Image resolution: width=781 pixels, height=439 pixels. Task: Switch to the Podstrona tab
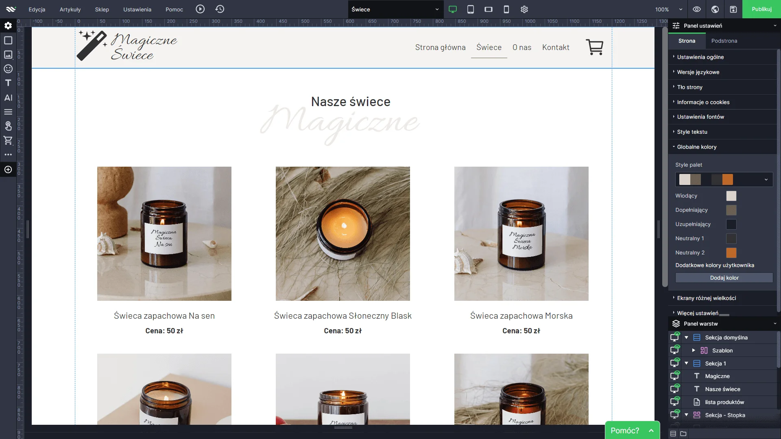pos(724,41)
